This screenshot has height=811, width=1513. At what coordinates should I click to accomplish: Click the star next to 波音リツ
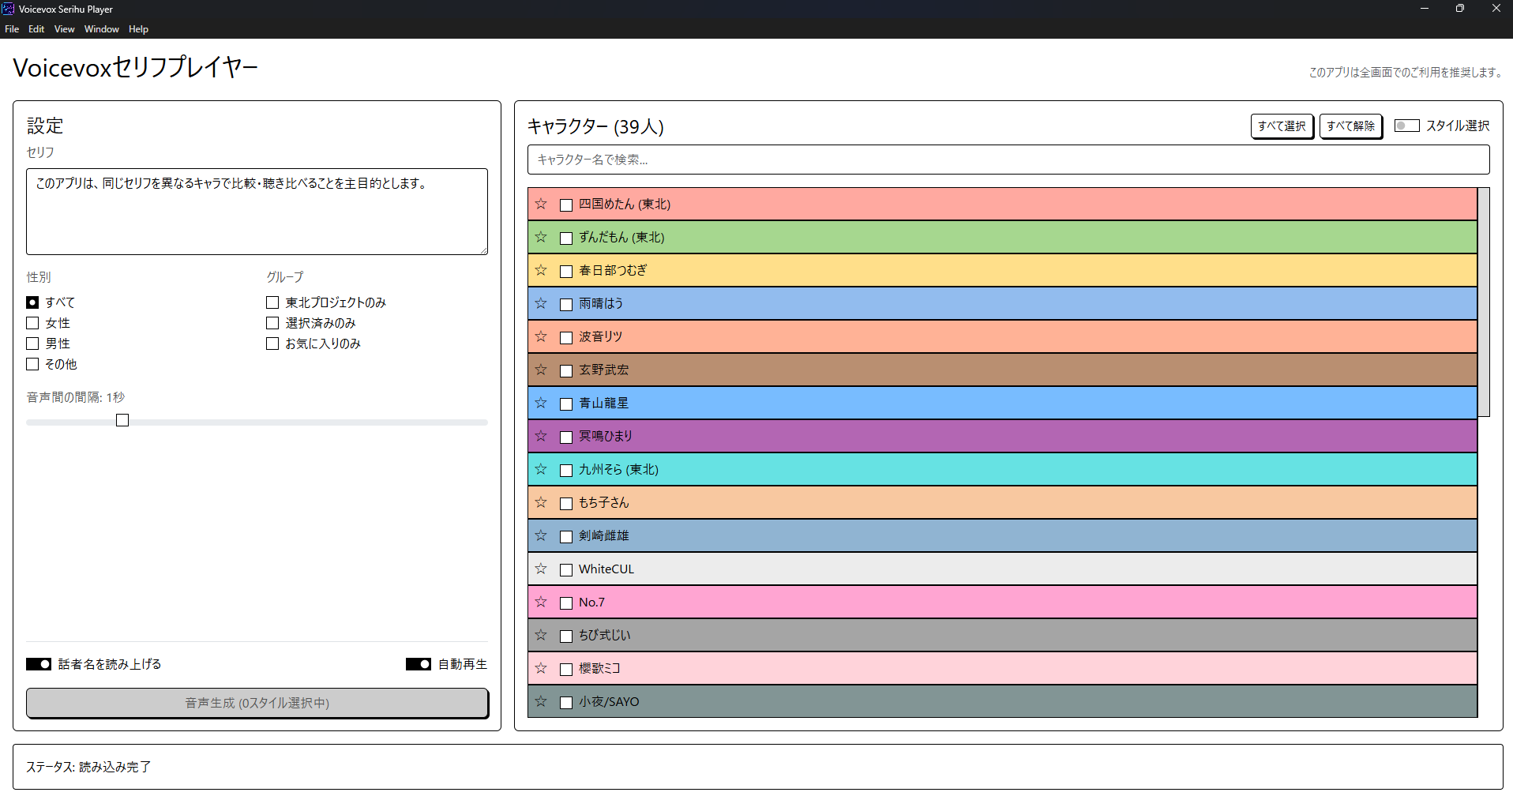(x=541, y=336)
